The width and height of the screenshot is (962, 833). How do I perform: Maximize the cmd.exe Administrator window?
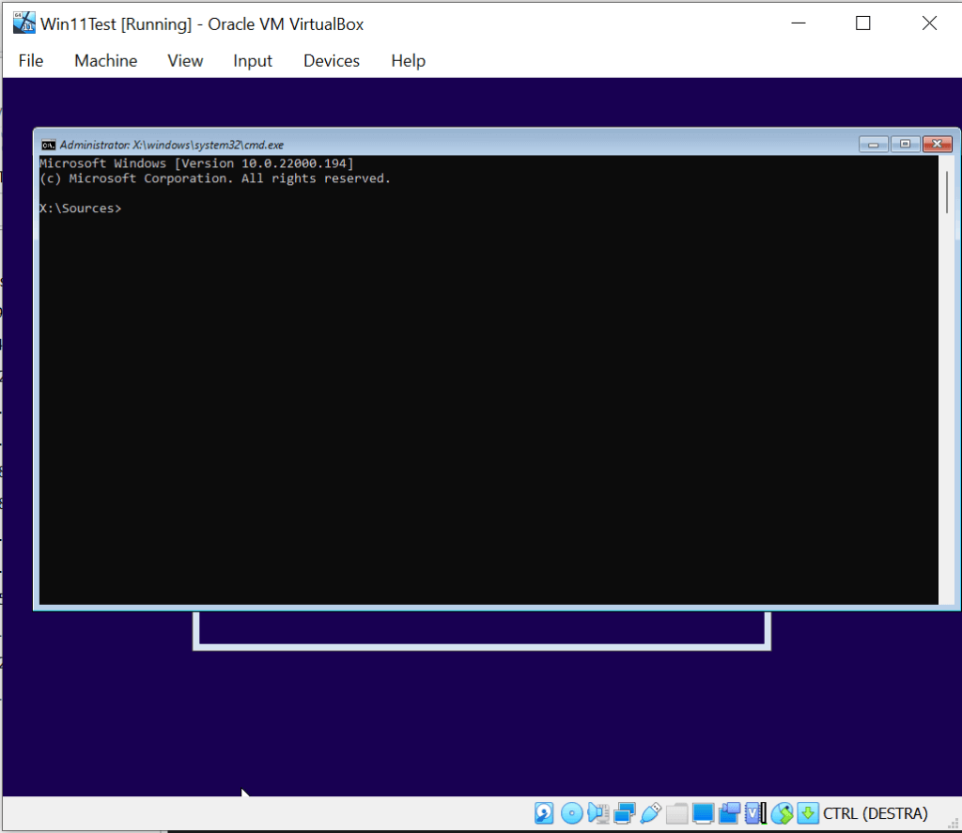(905, 144)
